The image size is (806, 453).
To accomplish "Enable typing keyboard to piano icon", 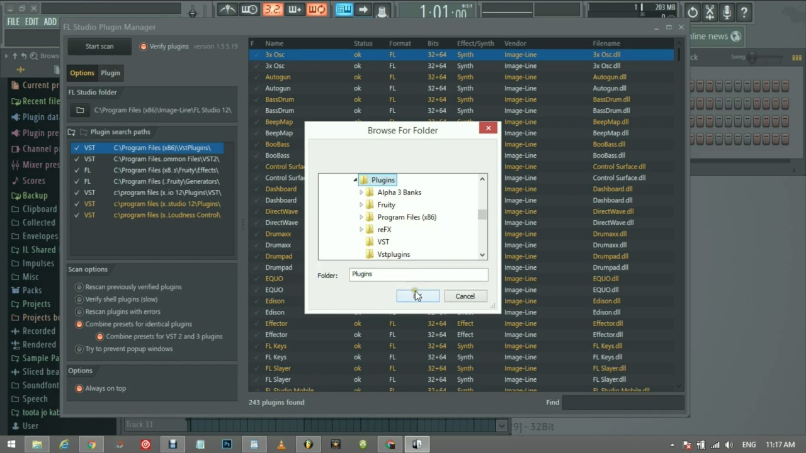I will pyautogui.click(x=344, y=9).
